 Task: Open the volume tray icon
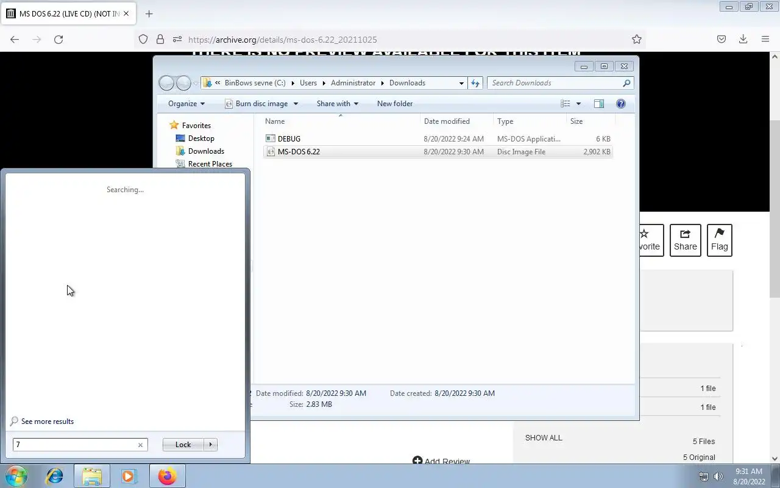tap(718, 476)
